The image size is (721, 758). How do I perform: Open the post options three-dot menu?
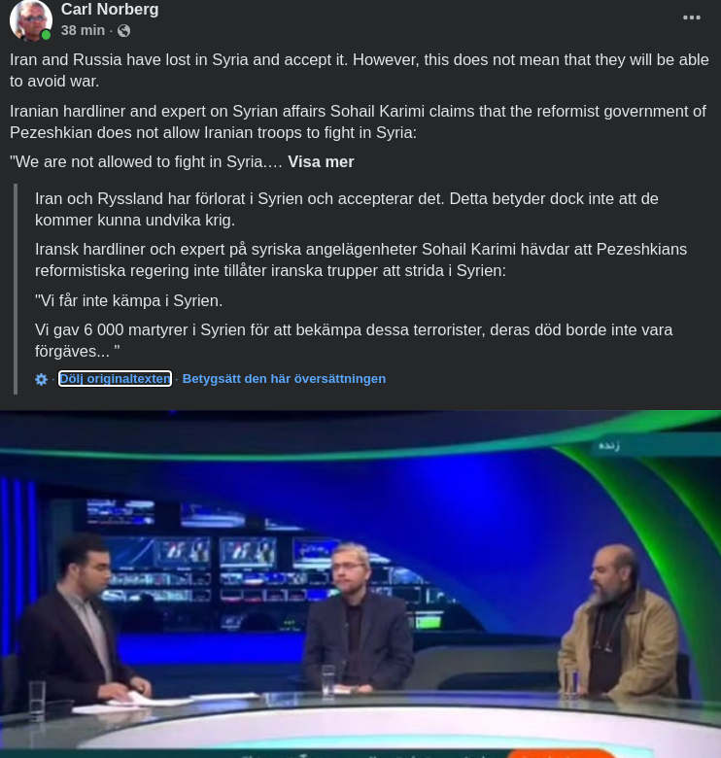(x=692, y=17)
